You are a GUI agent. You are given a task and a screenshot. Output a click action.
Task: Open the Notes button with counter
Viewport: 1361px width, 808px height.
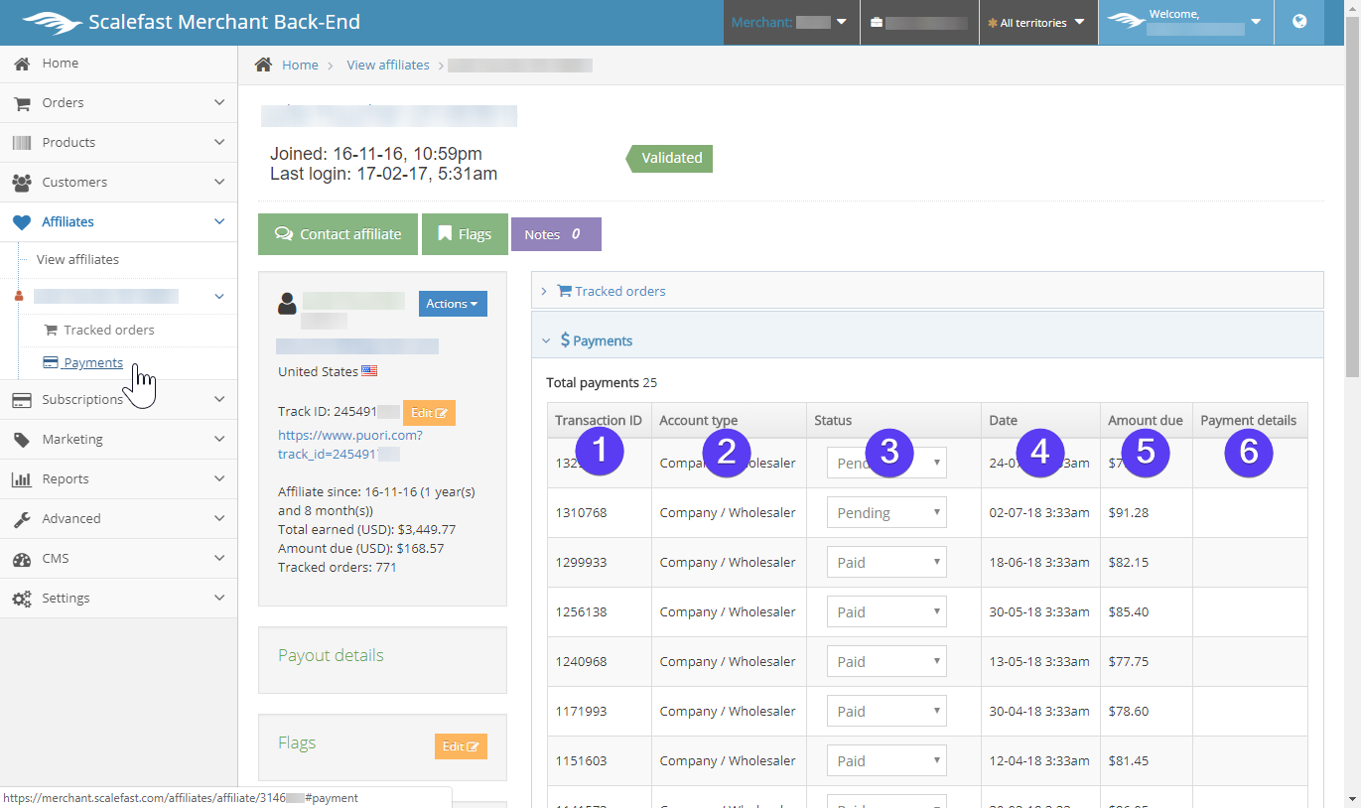[x=555, y=234]
